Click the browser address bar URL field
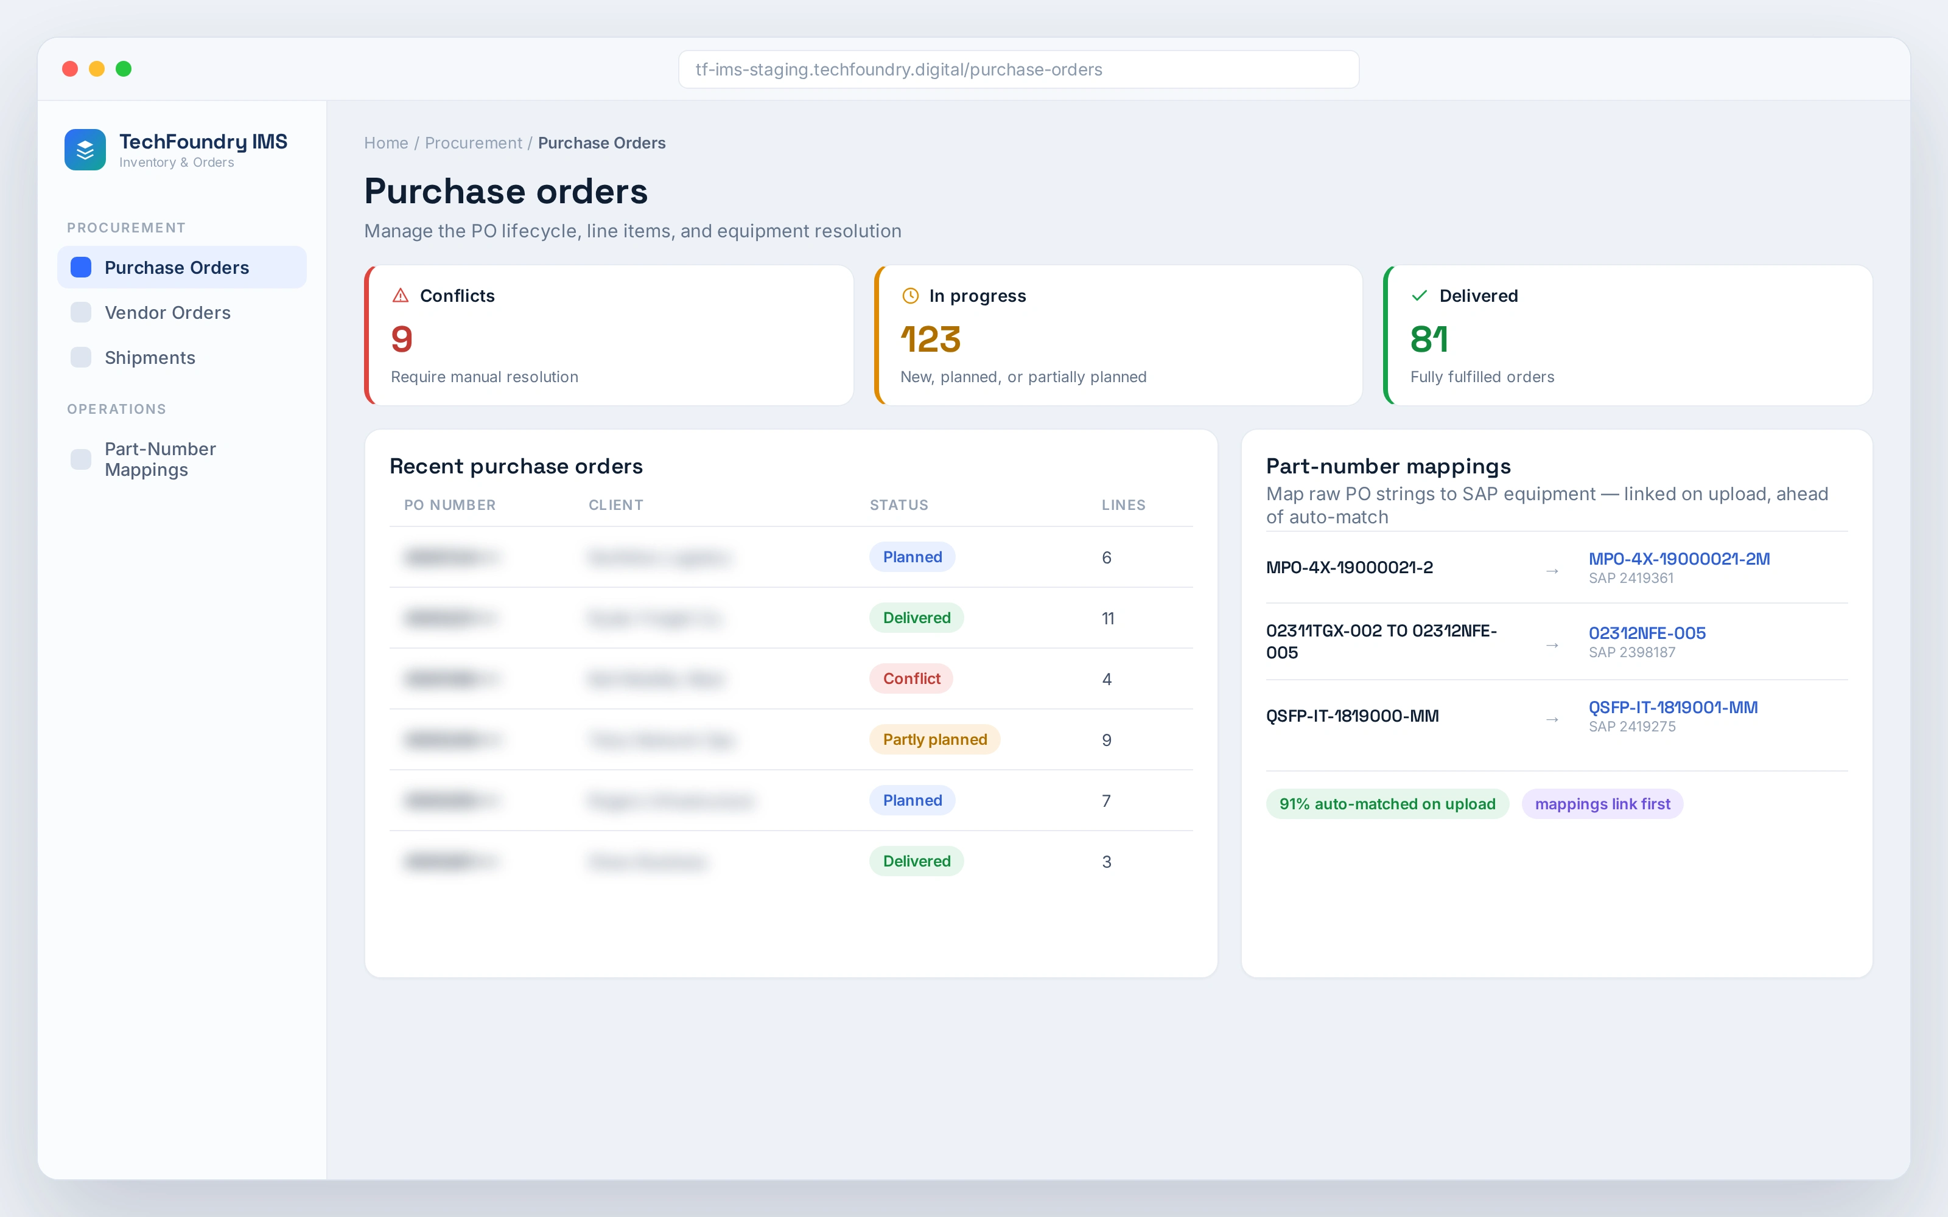Screen dimensions: 1948x1217 1018,69
